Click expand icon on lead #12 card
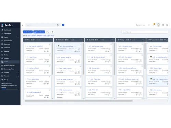This screenshot has height=128, width=171. coord(80,44)
